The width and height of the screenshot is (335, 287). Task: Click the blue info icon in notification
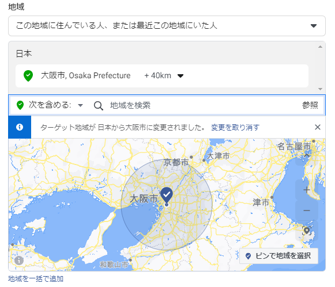tap(20, 127)
